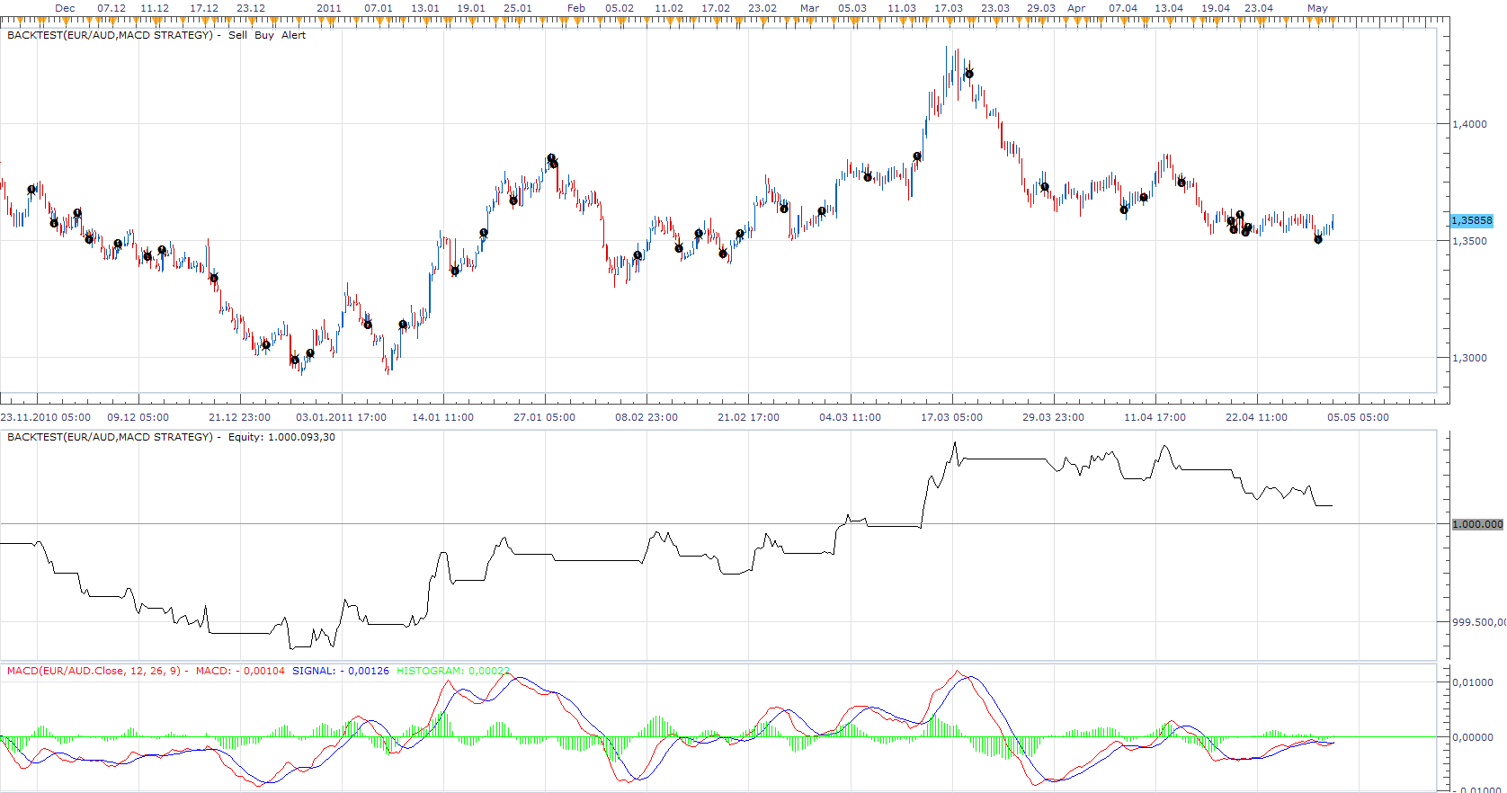Select the price chart's BACKTEST(EUR/AUD,MACD STRATEGY) title

click(x=110, y=35)
